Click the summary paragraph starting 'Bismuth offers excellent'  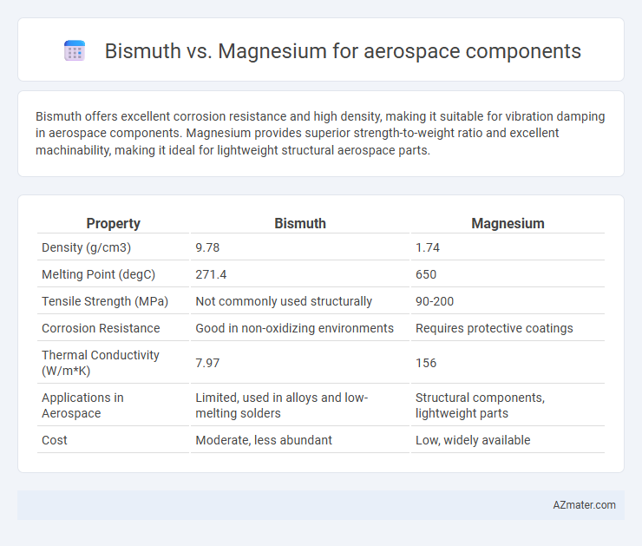tap(320, 133)
